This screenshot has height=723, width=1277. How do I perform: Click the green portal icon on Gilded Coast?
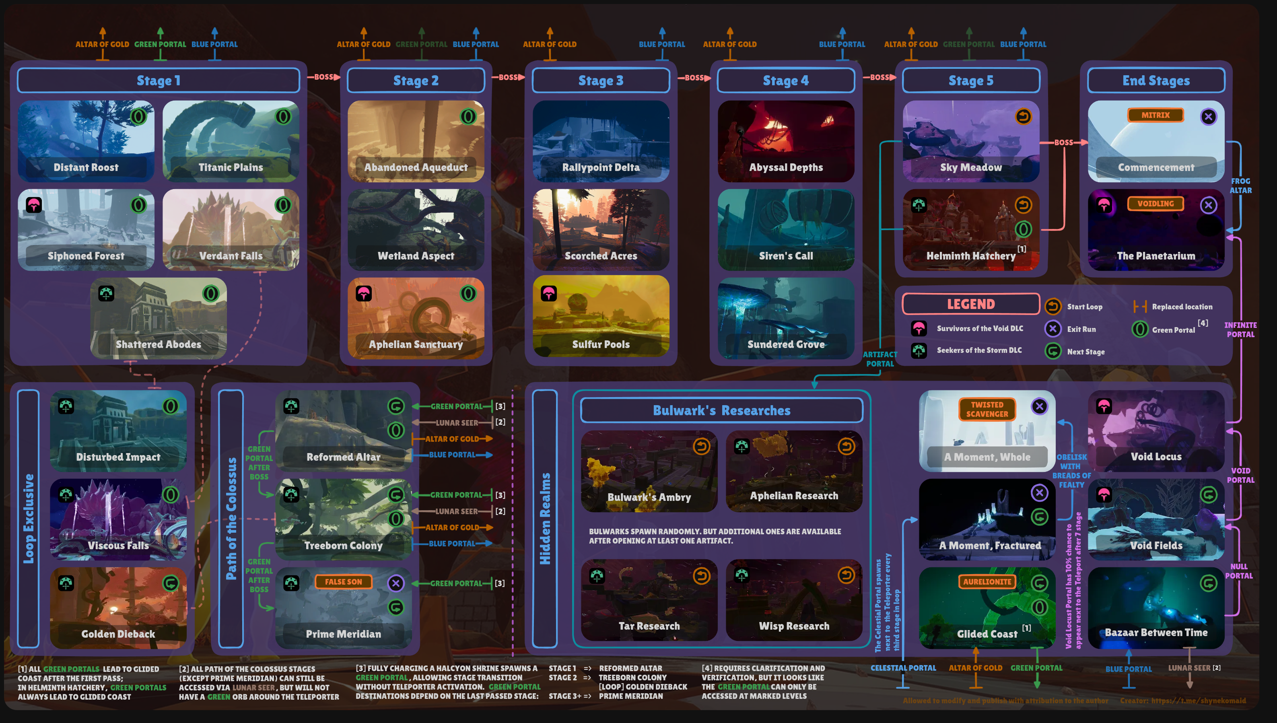[1039, 607]
